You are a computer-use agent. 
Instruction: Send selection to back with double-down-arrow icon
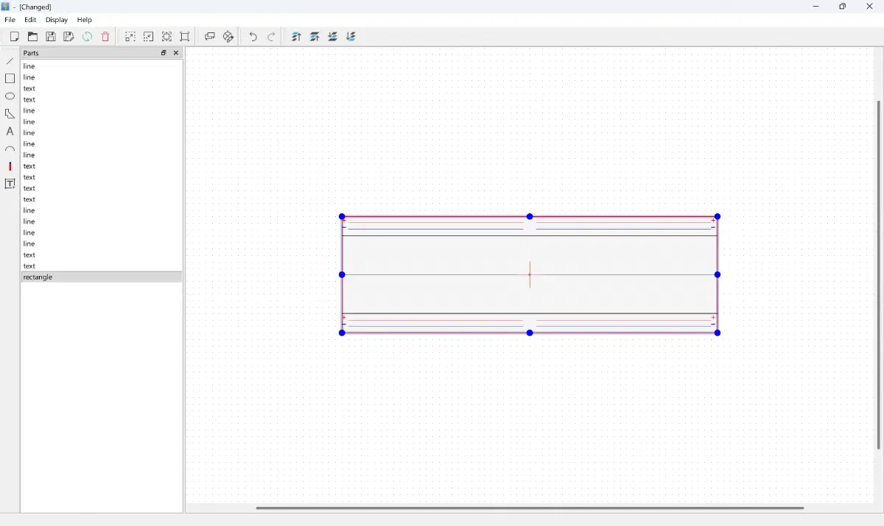(351, 37)
